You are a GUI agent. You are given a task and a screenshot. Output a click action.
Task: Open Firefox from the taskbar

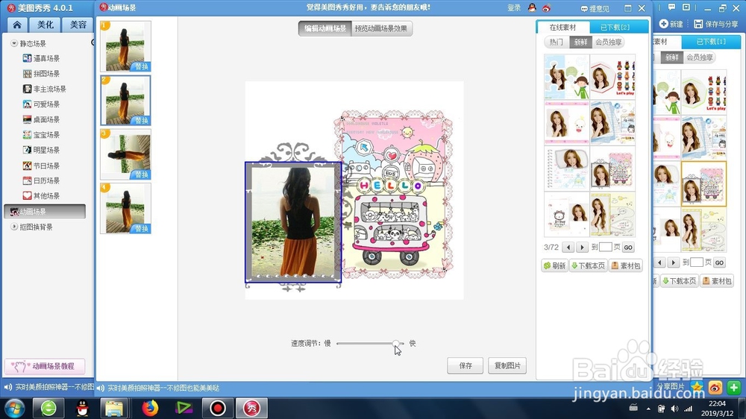(x=150, y=408)
